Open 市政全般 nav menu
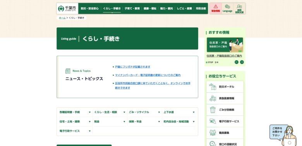302x146 pixels. coord(201,8)
